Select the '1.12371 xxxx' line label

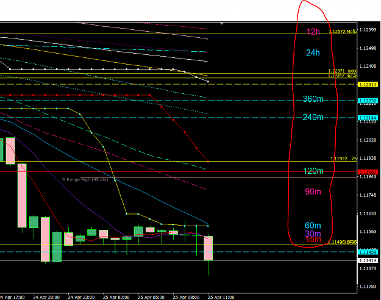343,71
